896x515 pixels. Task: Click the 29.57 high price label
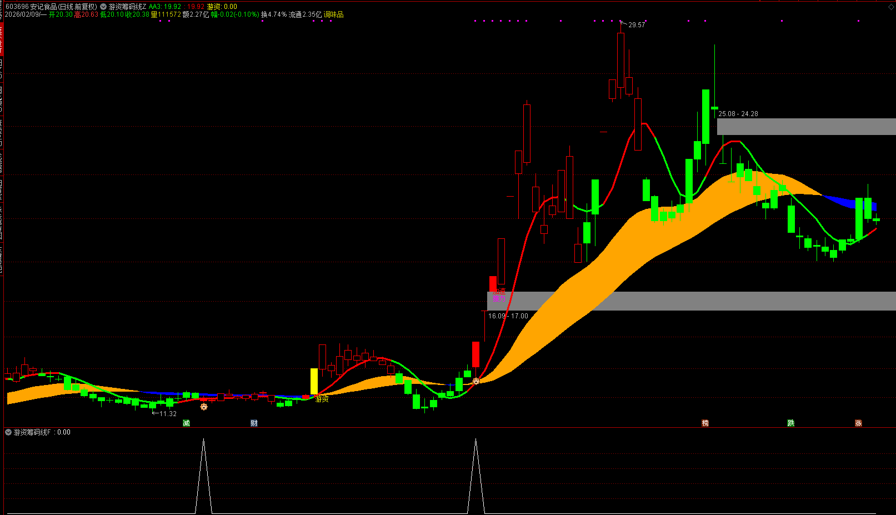(637, 25)
